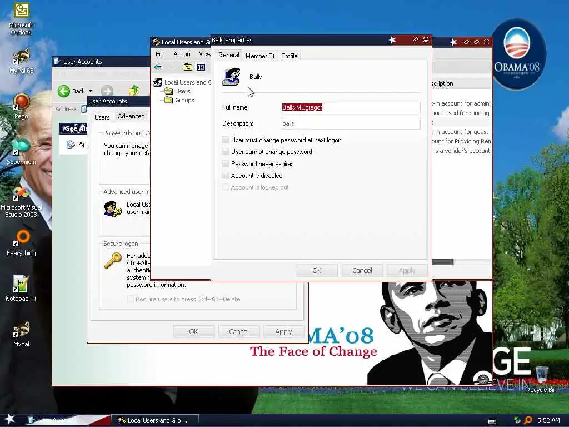Toggle Require users to press Ctrl+Alt+Delete

click(131, 299)
